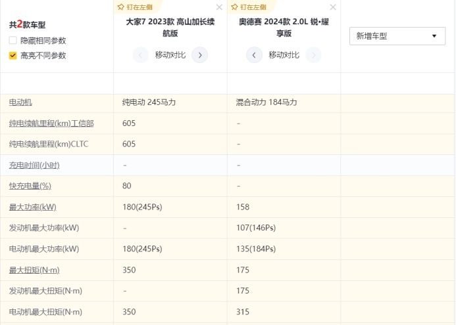Click 175 in 发动机最大扭矩 row
The width and height of the screenshot is (456, 325).
pyautogui.click(x=243, y=290)
